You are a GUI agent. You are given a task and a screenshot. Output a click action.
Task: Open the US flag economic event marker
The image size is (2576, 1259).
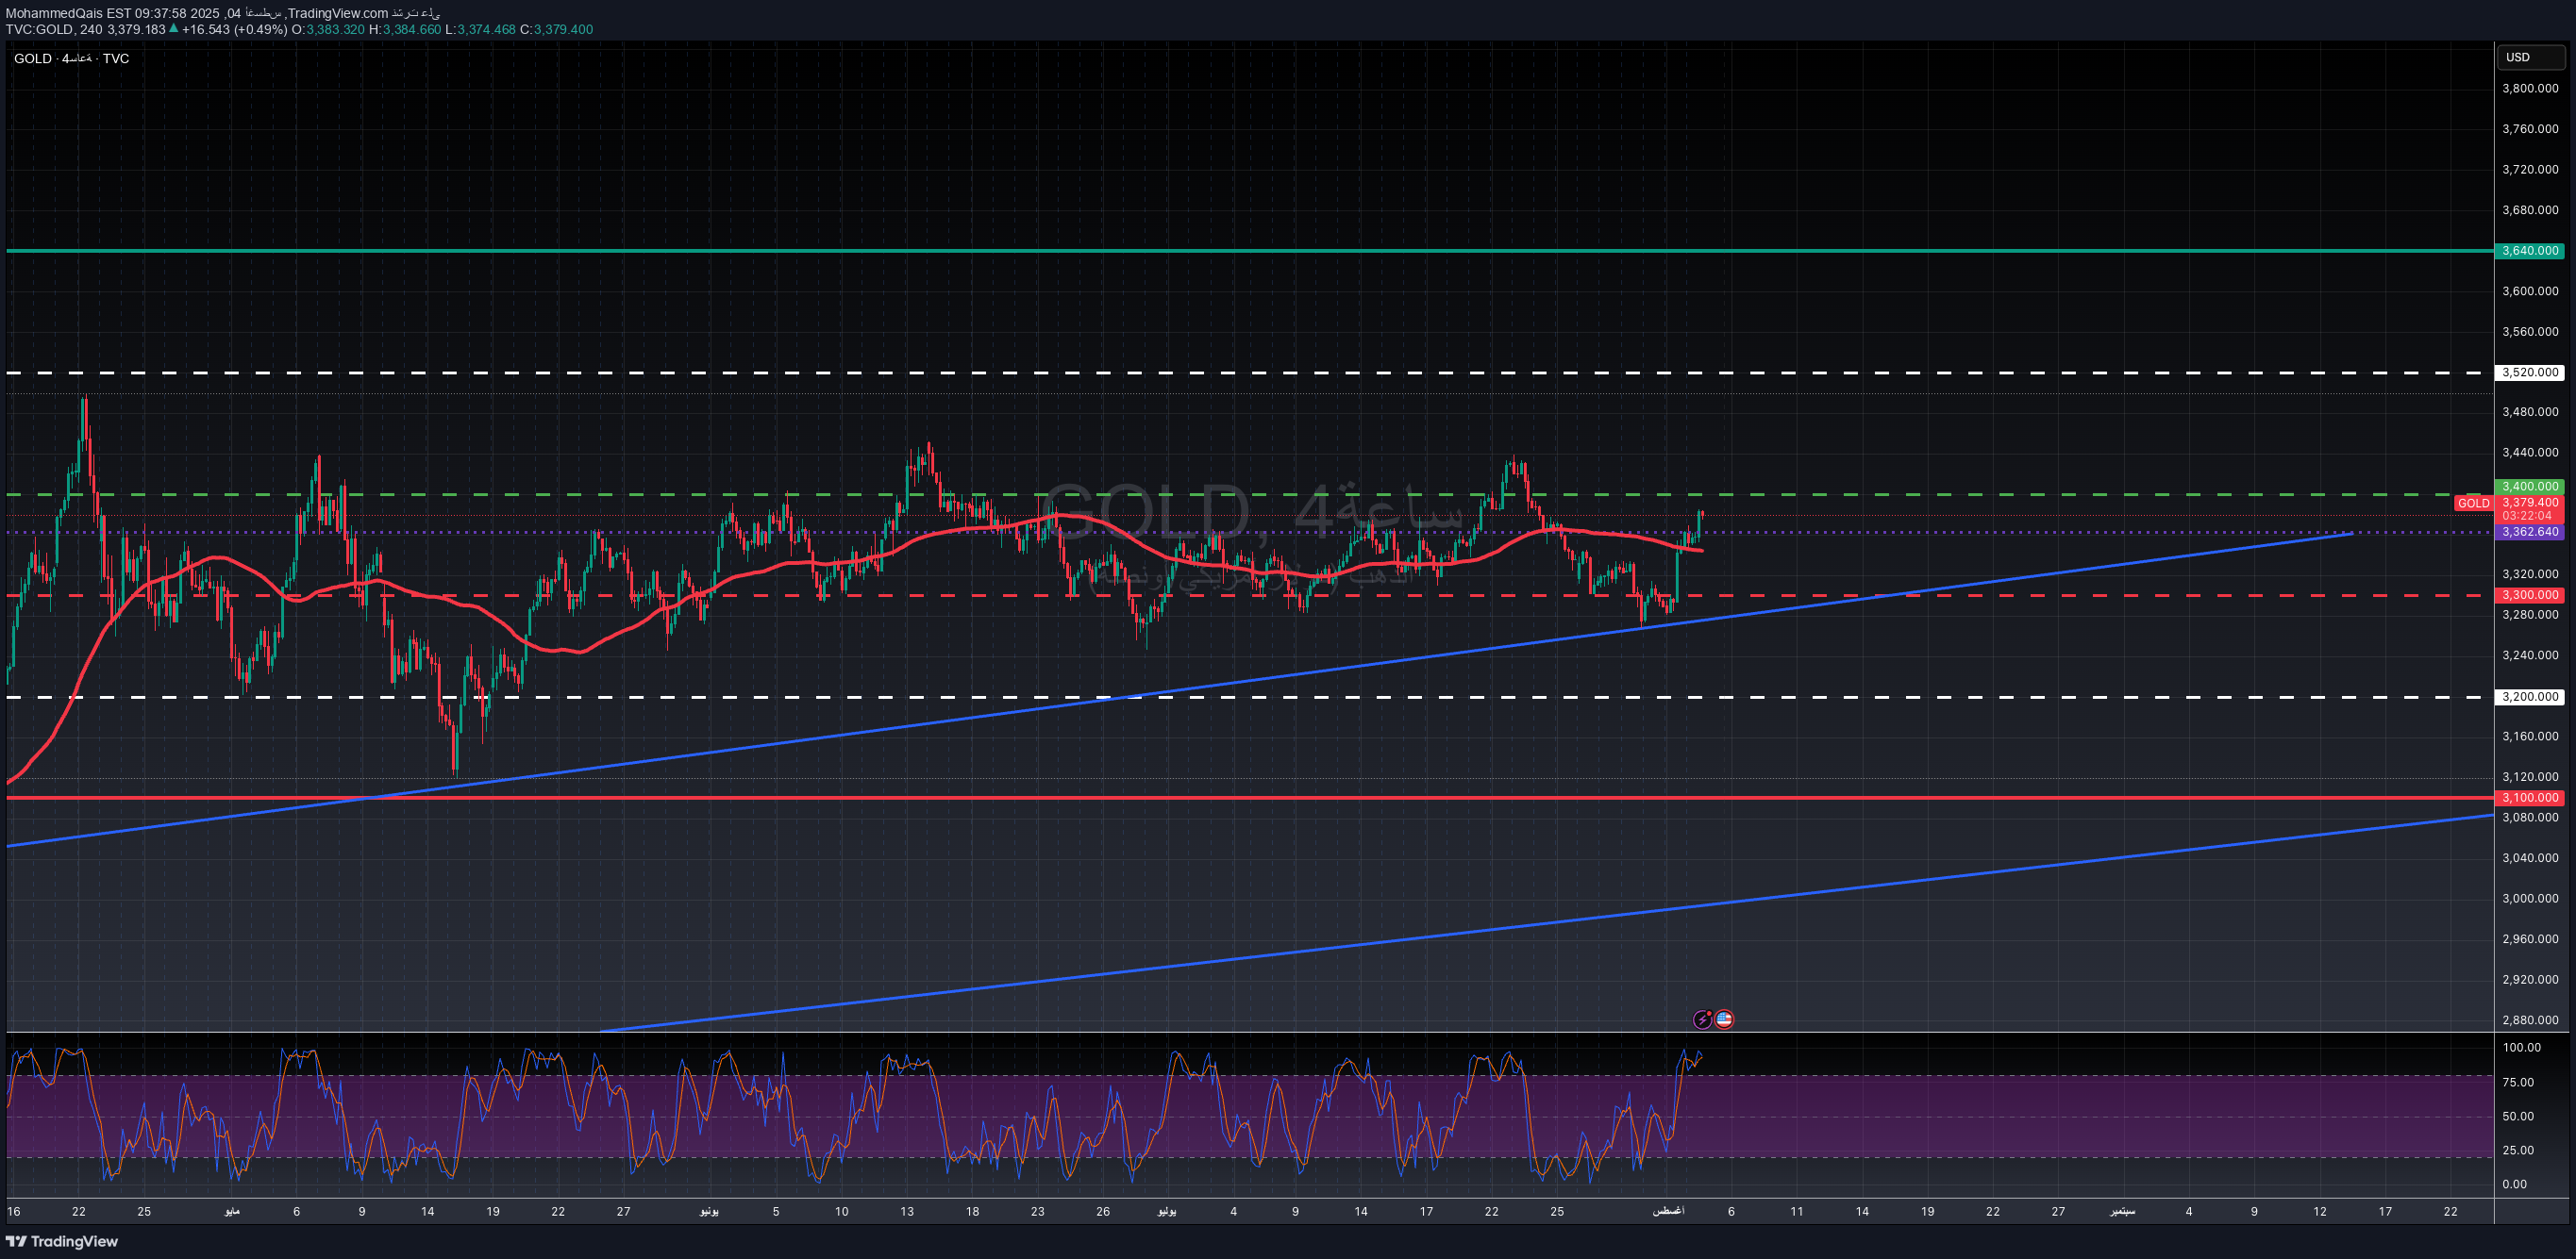[1724, 1019]
